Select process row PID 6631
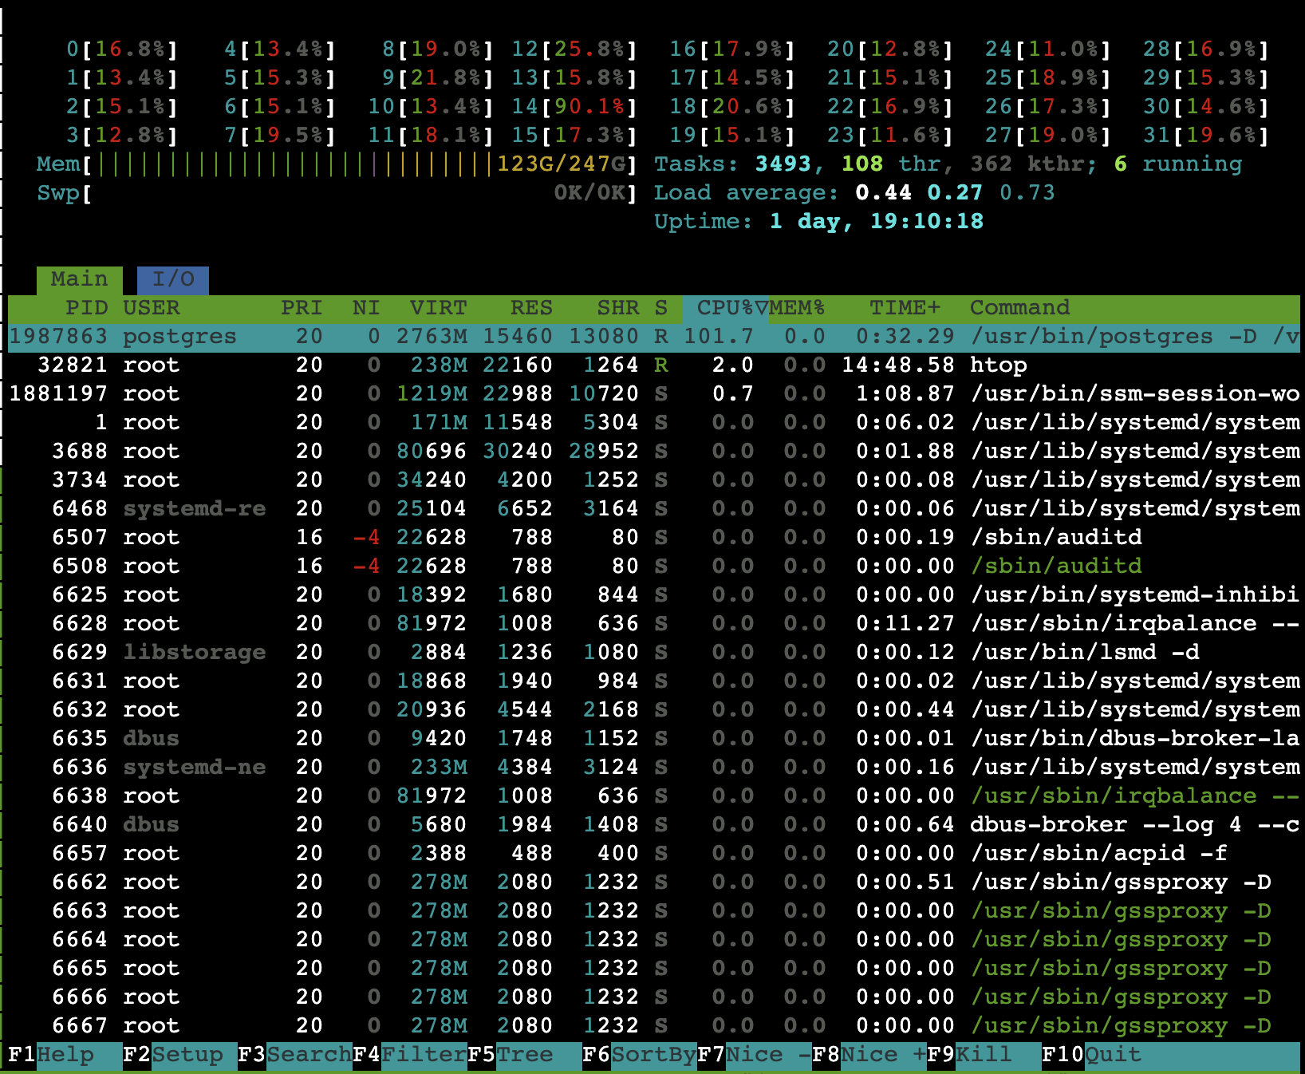Screen dimensions: 1305x1074 pos(654,681)
